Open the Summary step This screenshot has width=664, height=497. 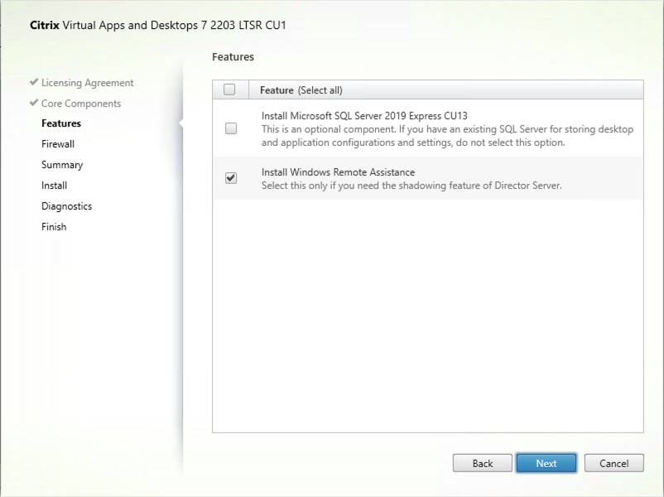click(63, 164)
